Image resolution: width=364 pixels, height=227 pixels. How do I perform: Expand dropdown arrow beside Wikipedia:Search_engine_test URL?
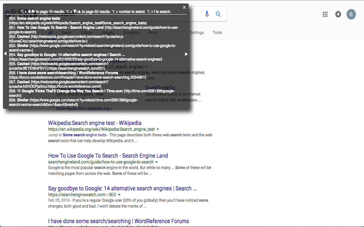tap(158, 129)
